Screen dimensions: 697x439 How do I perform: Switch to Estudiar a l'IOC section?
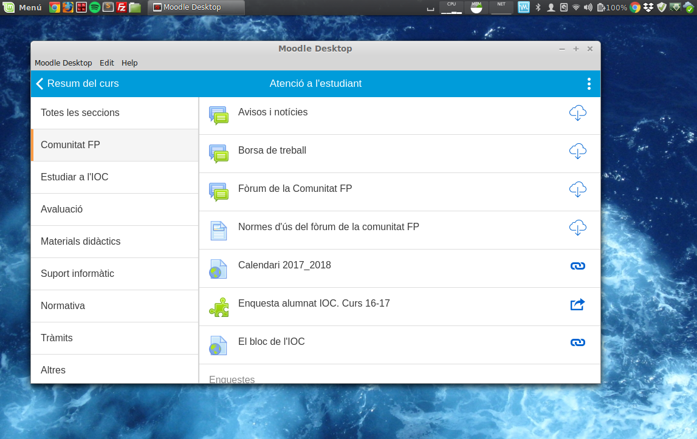point(75,177)
